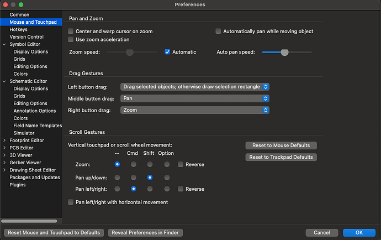381x240 pixels.
Task: Select Cmd radio button for Pan up/down
Action: click(x=134, y=178)
